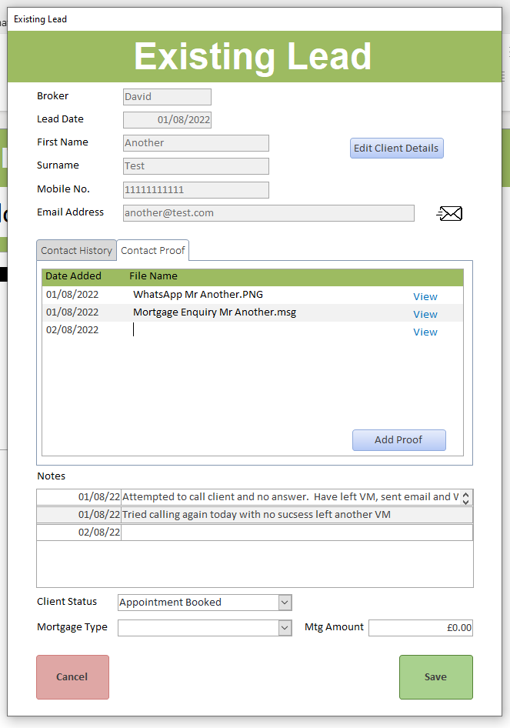Click the Add Proof button

click(398, 439)
